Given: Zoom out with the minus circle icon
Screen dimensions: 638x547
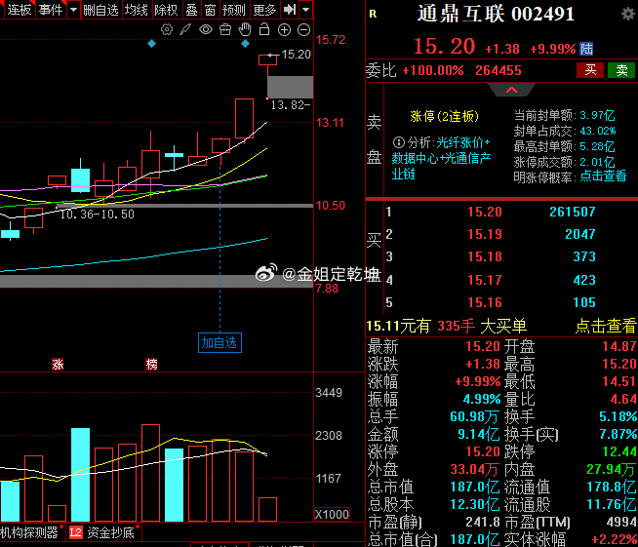Looking at the screenshot, I should 304,29.
